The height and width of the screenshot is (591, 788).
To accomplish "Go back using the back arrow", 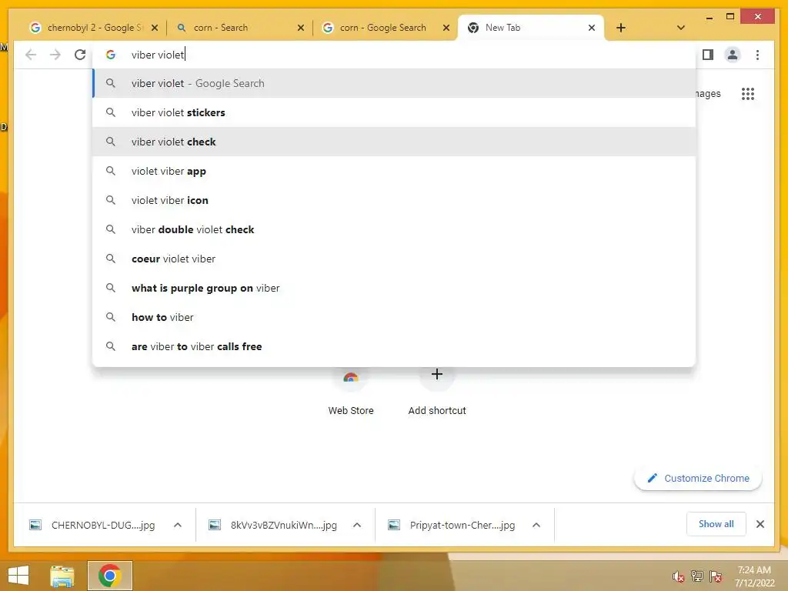I will 31,55.
